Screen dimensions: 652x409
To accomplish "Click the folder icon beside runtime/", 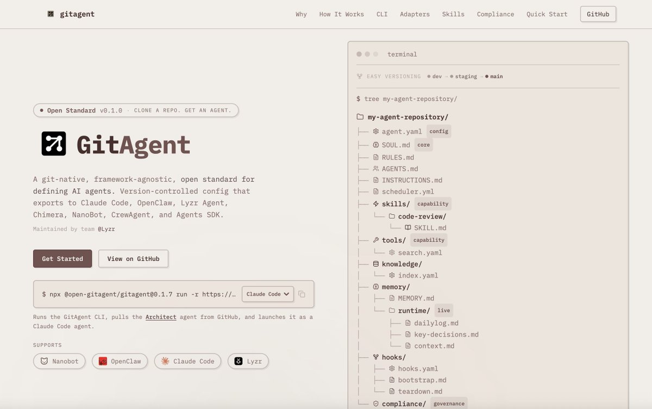I will pyautogui.click(x=392, y=311).
